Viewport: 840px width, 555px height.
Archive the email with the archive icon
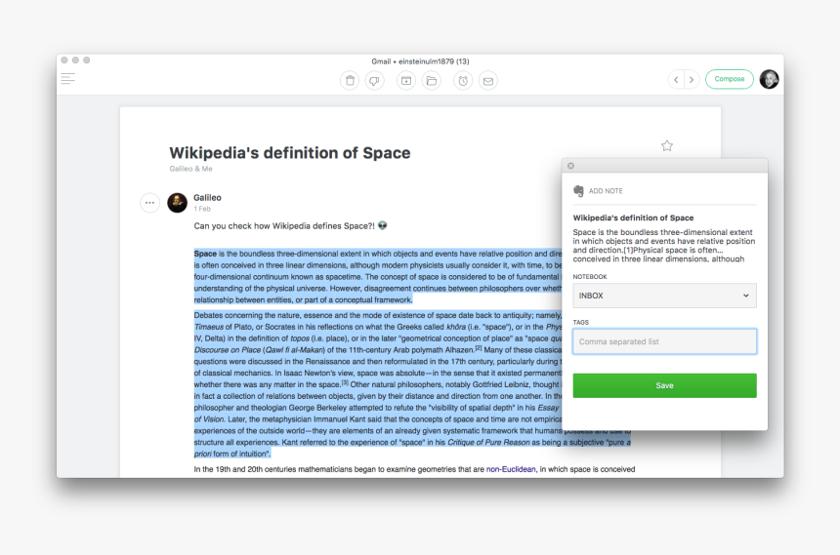(406, 81)
